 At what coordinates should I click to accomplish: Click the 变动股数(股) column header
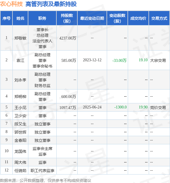point(117,18)
